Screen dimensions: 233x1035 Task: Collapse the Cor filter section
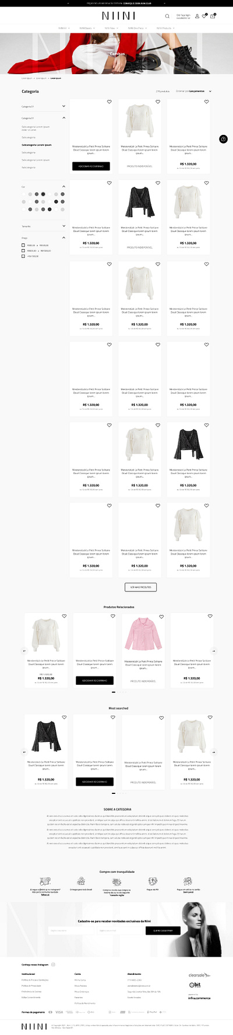63,187
